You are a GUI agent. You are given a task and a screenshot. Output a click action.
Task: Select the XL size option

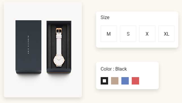pos(166,34)
